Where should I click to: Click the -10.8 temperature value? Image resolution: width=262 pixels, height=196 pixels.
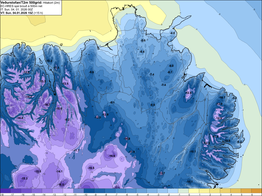227,141
